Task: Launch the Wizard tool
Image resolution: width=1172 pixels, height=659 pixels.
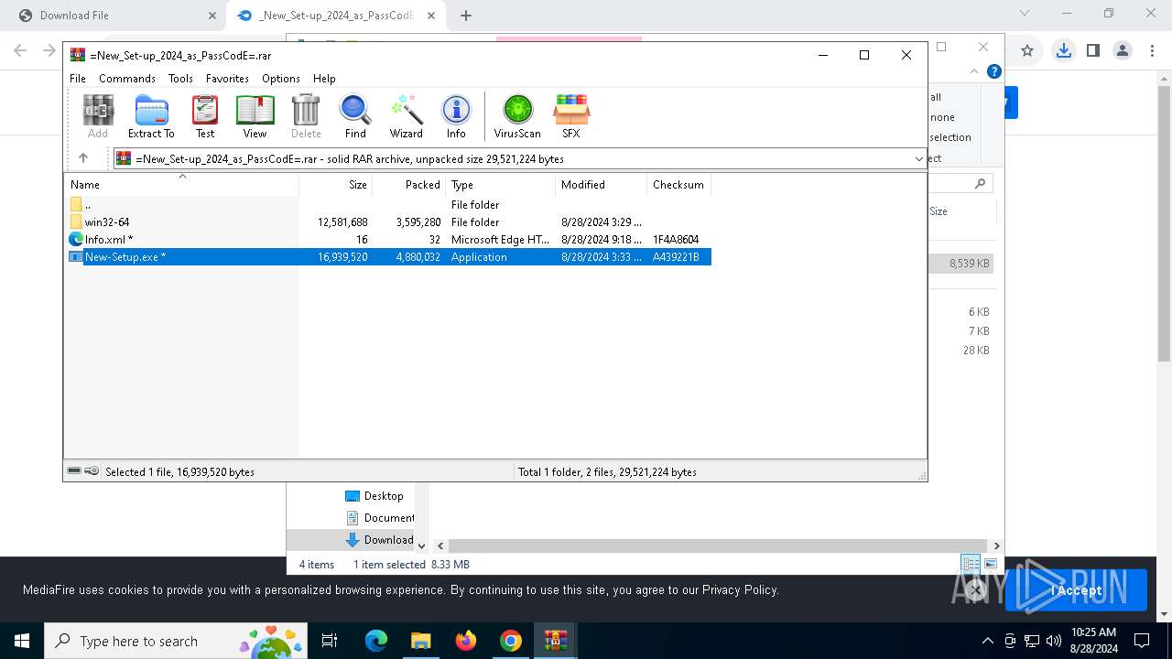Action: 406,116
